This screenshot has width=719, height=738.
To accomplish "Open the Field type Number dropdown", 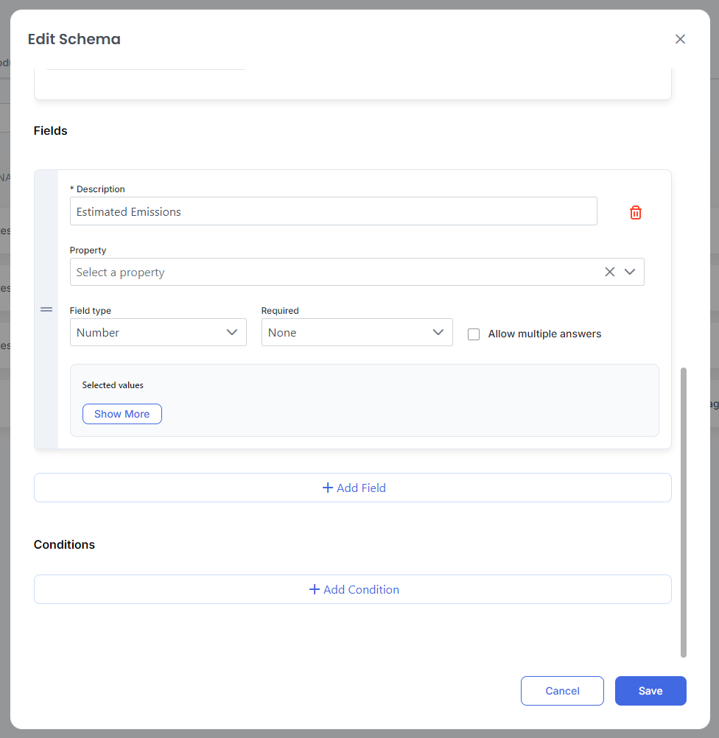I will tap(158, 332).
